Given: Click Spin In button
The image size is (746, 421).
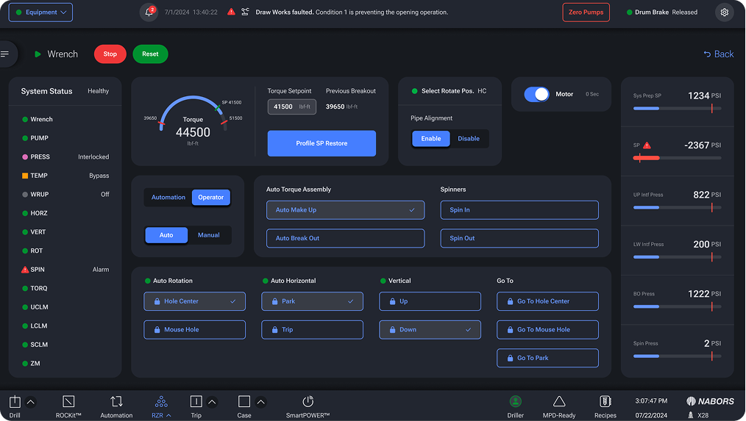Looking at the screenshot, I should (519, 210).
